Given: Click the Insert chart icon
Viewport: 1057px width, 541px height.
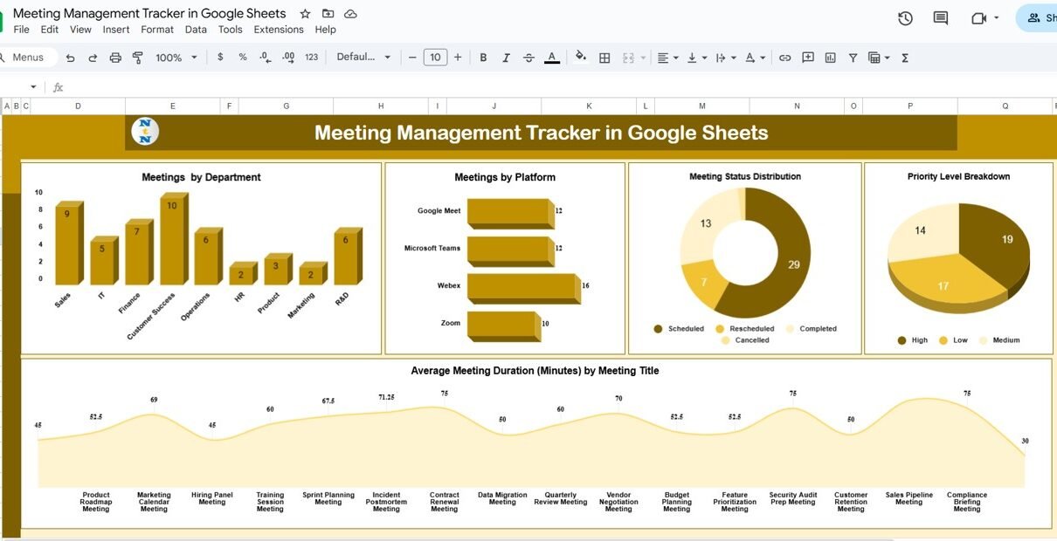Looking at the screenshot, I should coord(830,58).
